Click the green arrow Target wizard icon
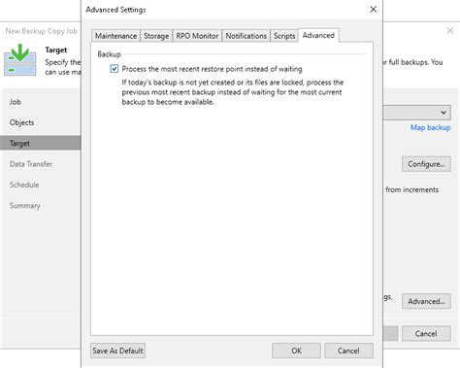This screenshot has width=460, height=368. tap(20, 59)
